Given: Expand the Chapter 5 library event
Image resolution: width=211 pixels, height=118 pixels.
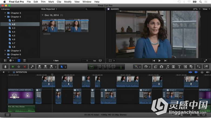Looking at the screenshot, I should (x=5, y=51).
